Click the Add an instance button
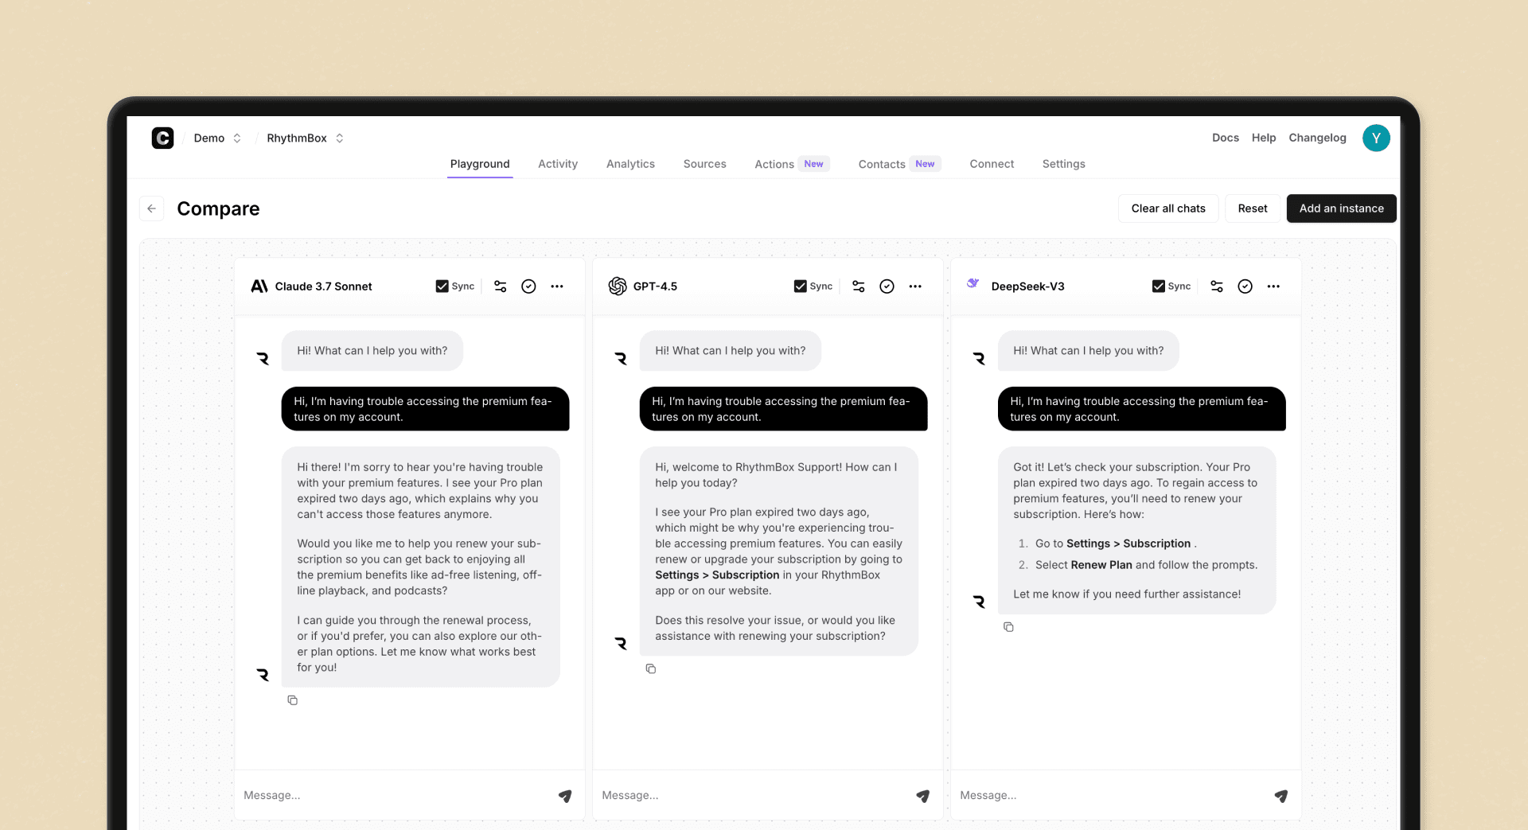This screenshot has width=1528, height=830. click(x=1341, y=208)
